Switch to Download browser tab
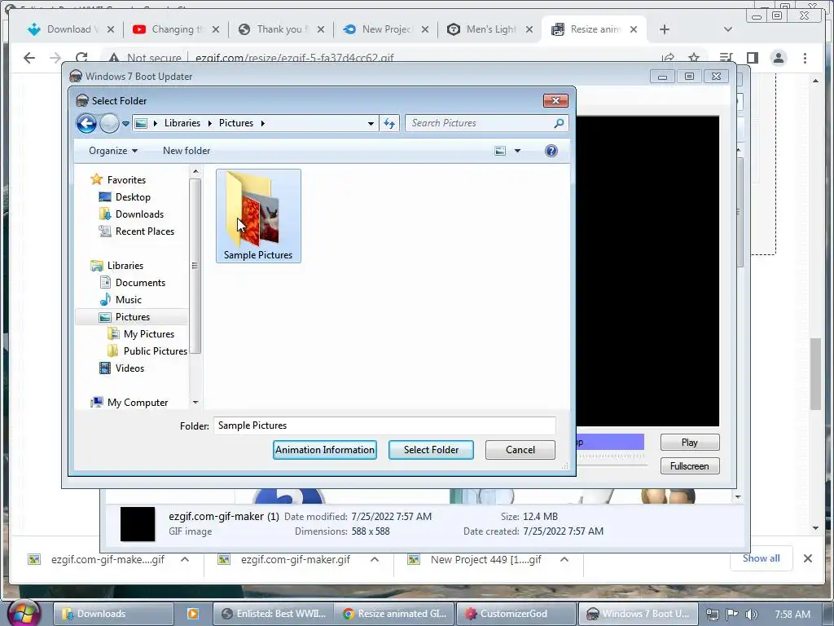Screen dimensions: 834x626 click(x=71, y=29)
